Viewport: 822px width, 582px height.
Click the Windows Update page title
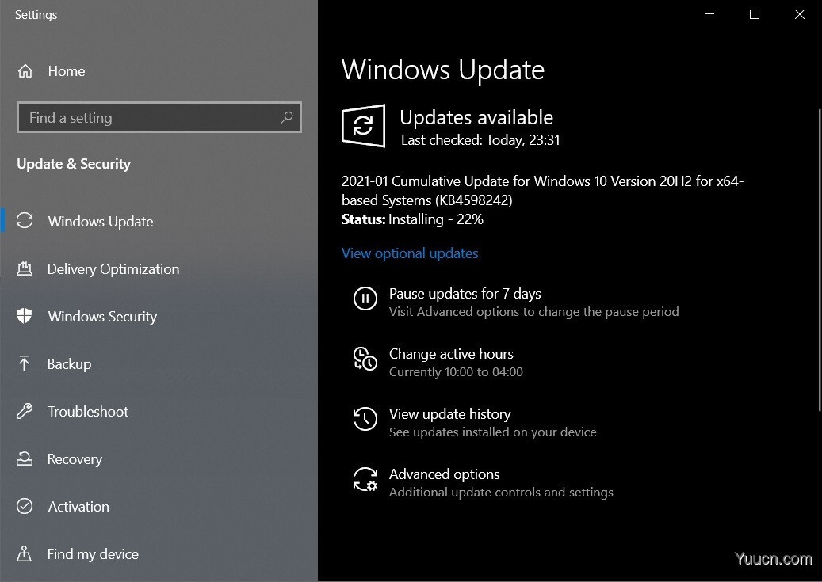[x=443, y=70]
